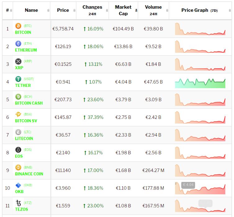The width and height of the screenshot is (234, 217).
Task: Click the Tether green coin icon
Action: tap(18, 79)
